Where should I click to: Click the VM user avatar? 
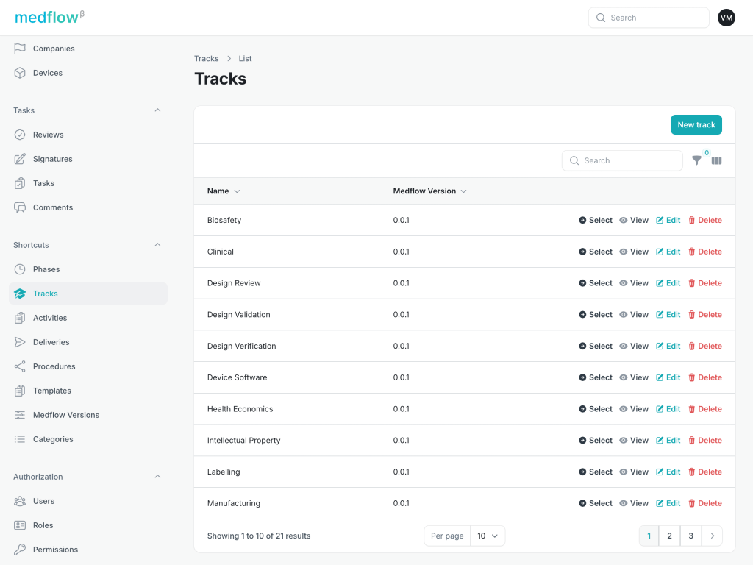(726, 18)
